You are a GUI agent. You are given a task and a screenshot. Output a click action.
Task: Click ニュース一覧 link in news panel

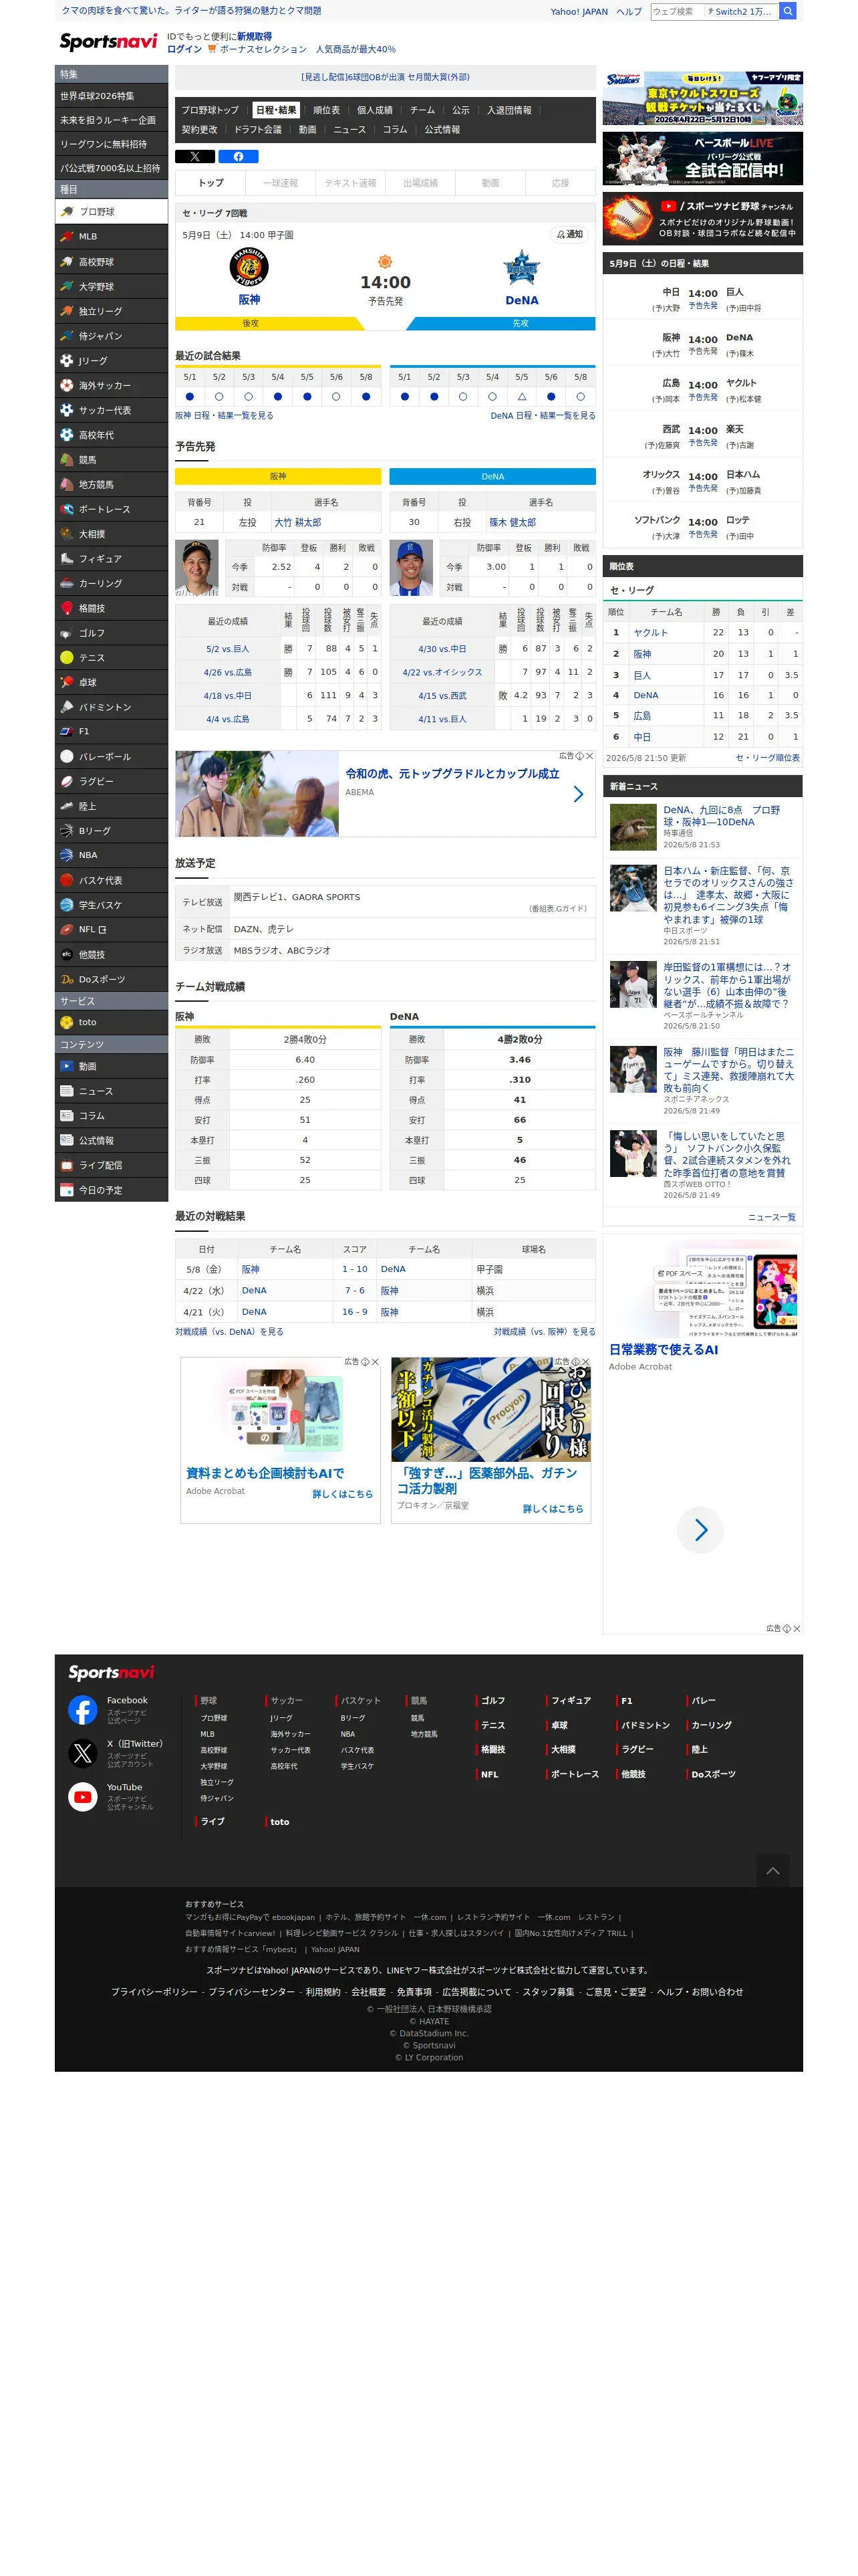coord(772,1218)
